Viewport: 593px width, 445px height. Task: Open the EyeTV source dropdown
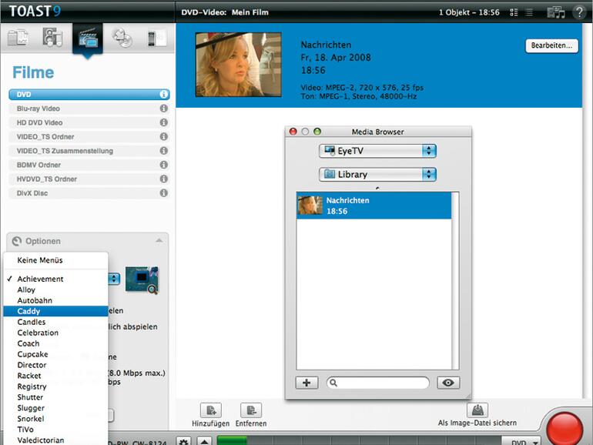(377, 151)
